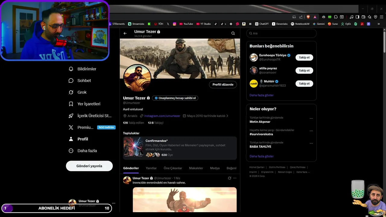Click the Grok icon on the Invincible post
Screen dimensions: 386x217
tap(229, 178)
